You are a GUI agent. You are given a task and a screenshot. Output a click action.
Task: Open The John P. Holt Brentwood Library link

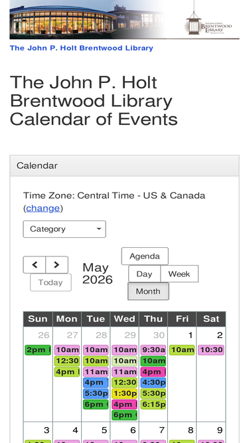click(x=81, y=48)
